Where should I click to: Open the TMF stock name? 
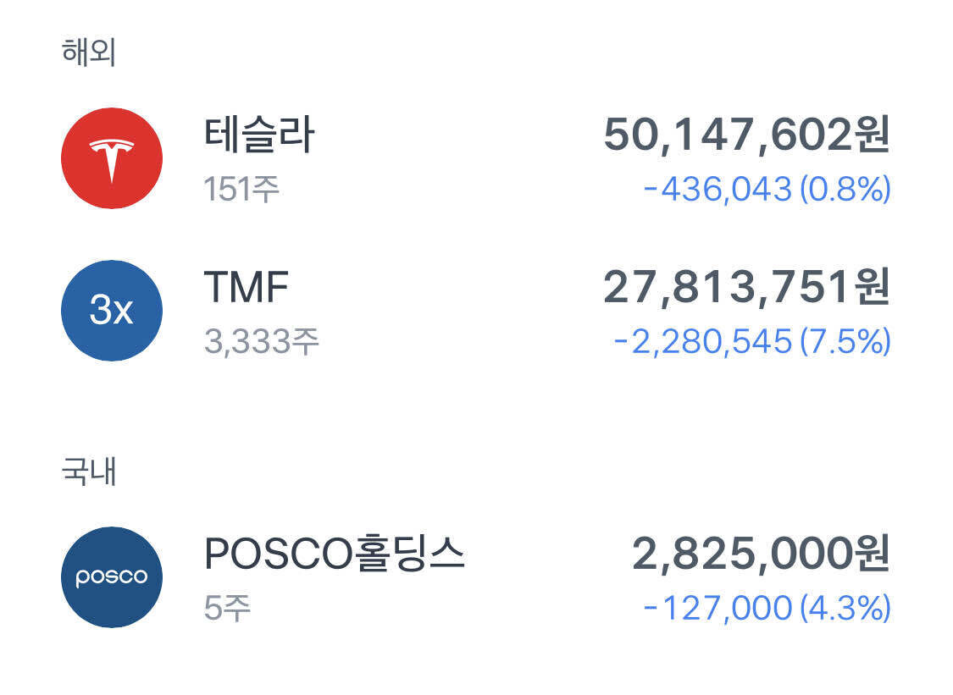pos(247,288)
